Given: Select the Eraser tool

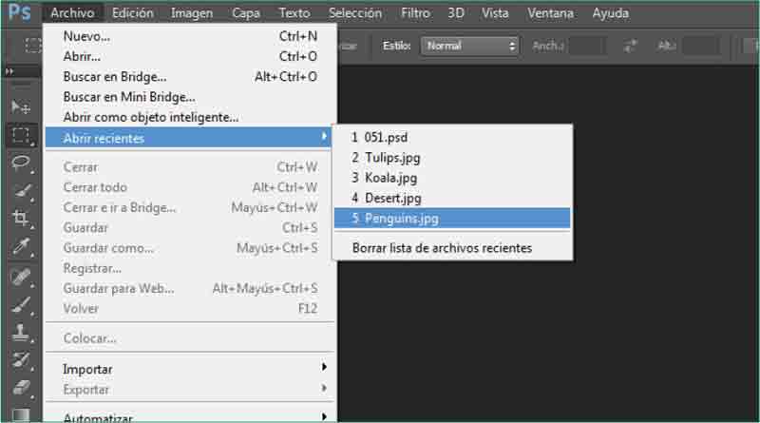Looking at the screenshot, I should coord(20,388).
